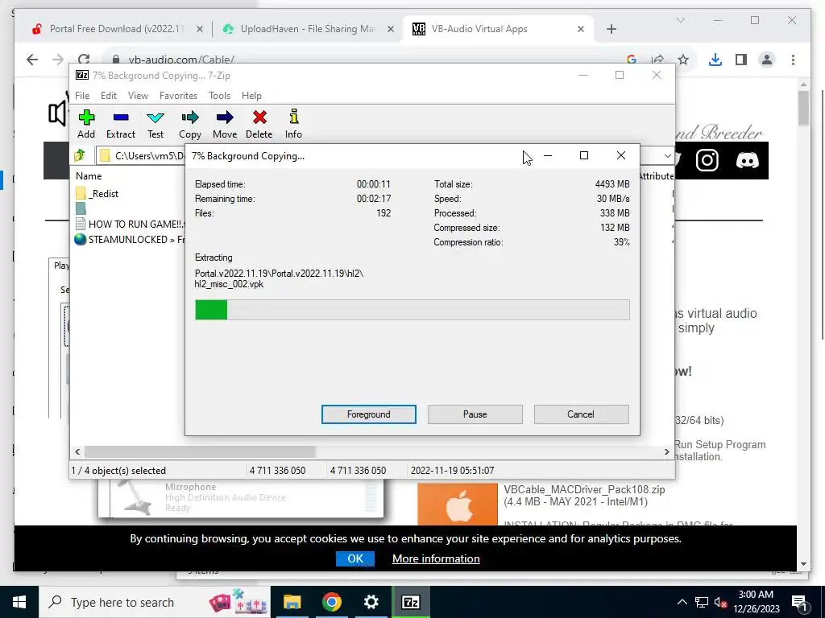Go up one folder level in 7-Zip
The width and height of the screenshot is (825, 618).
coord(80,155)
